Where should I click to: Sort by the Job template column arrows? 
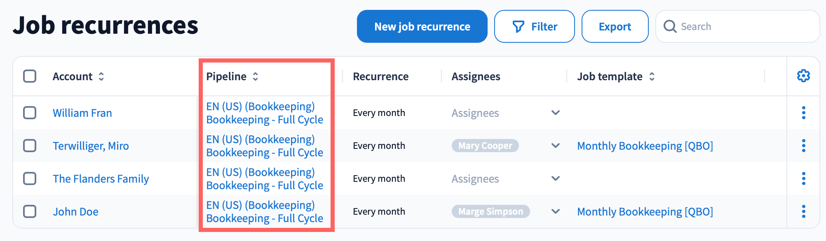[x=652, y=76]
